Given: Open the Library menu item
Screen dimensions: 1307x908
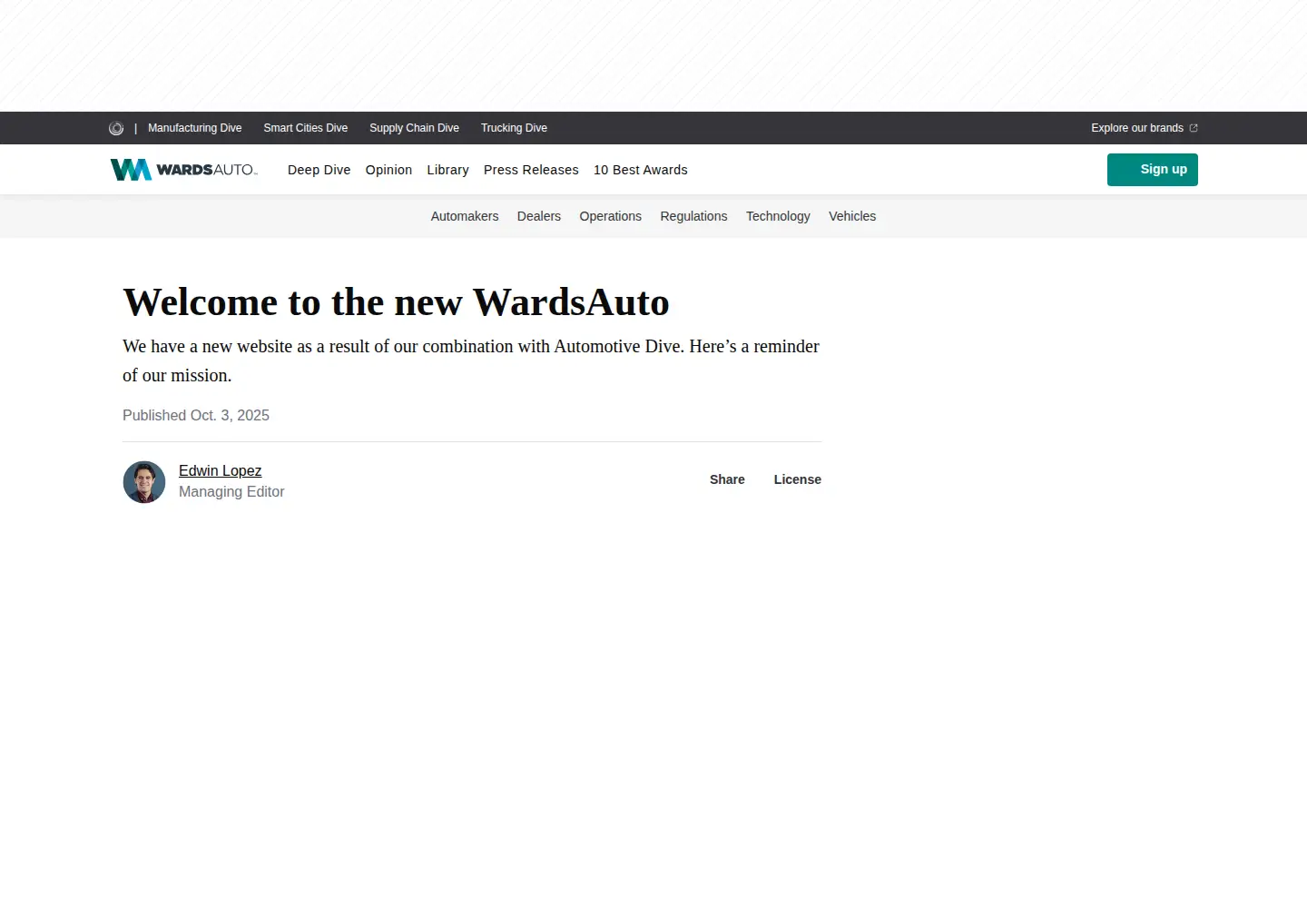Looking at the screenshot, I should [x=448, y=170].
